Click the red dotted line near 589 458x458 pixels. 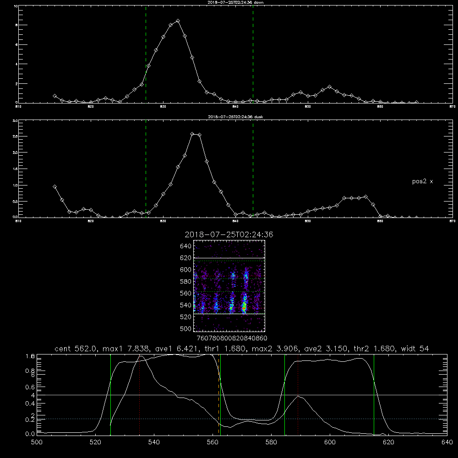298,395
